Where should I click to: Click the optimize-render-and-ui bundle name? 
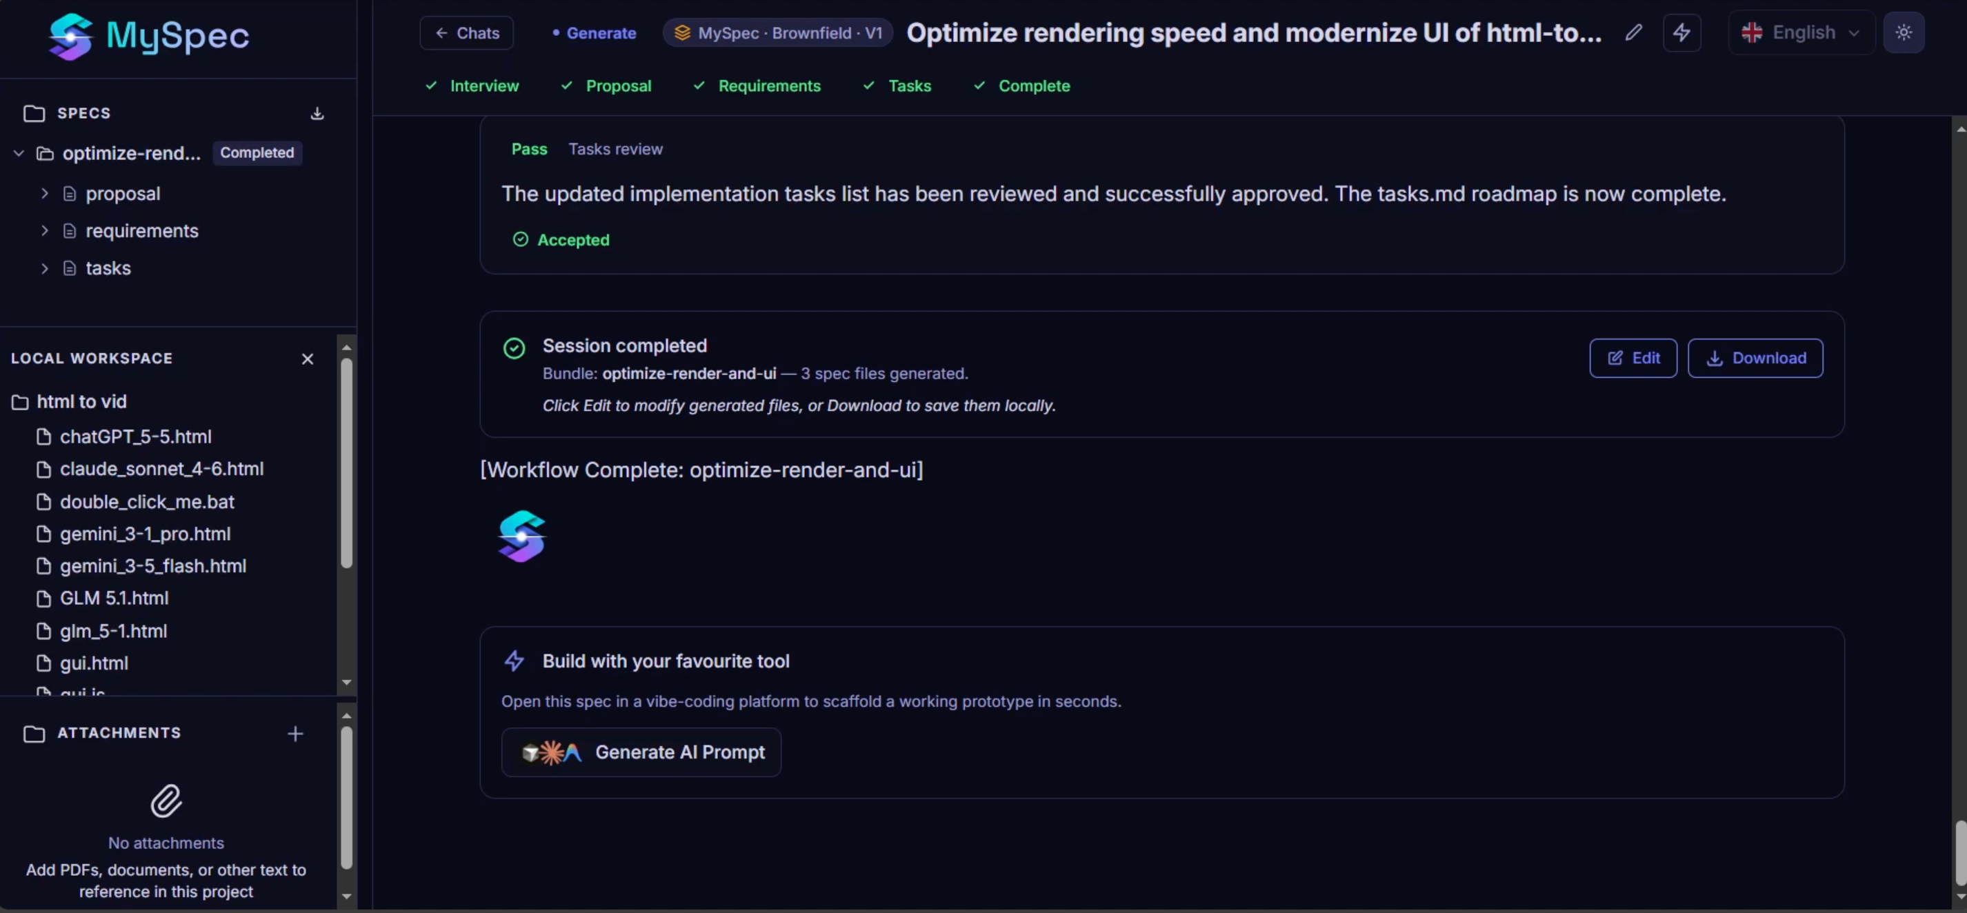689,373
